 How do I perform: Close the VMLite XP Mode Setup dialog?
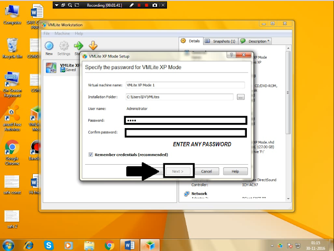[244, 55]
